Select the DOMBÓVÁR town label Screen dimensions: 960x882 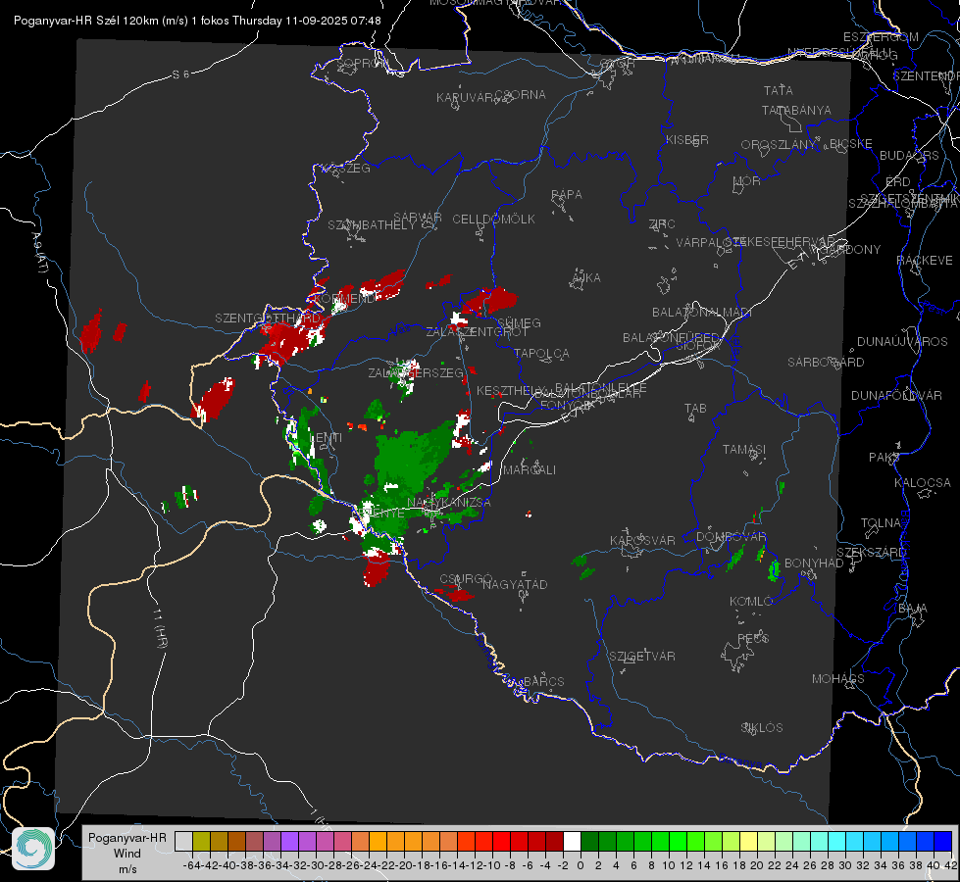pos(731,537)
